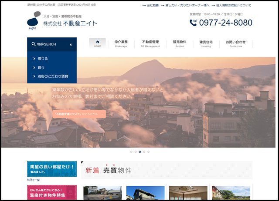Select the second slideshow dot

pos(136,152)
